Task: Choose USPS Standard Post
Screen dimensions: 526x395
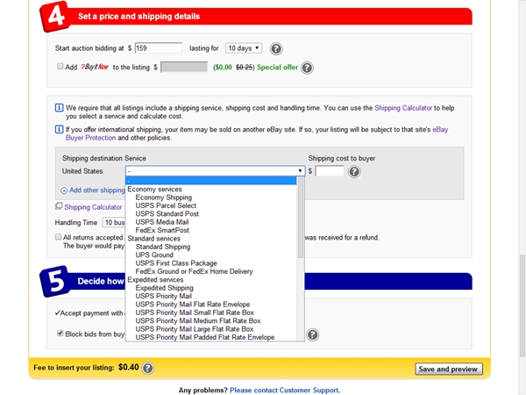Action: (x=167, y=214)
